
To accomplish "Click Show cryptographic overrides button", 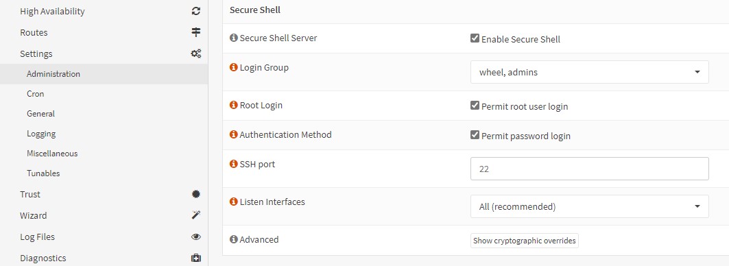I will [525, 241].
